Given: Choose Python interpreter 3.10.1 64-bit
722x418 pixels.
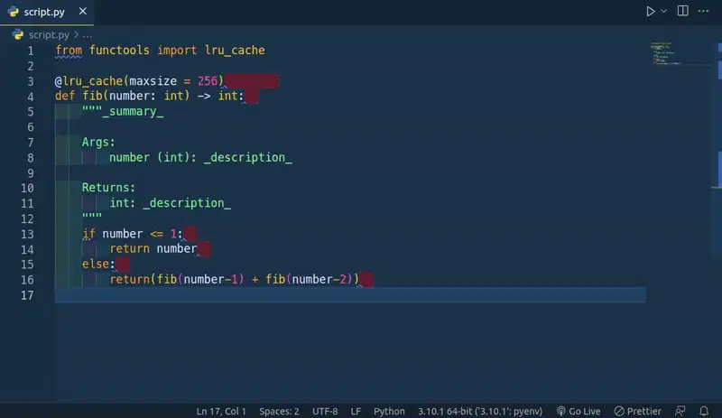Looking at the screenshot, I should coord(480,411).
